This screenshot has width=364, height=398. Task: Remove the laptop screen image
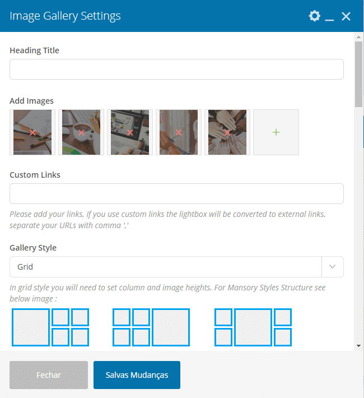pos(130,132)
